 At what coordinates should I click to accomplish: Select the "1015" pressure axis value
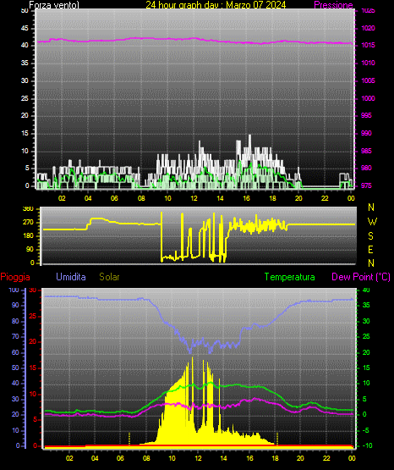click(368, 45)
